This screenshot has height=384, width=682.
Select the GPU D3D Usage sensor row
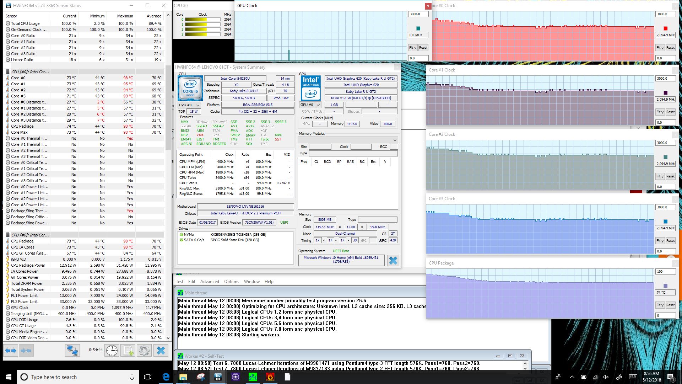(84, 320)
